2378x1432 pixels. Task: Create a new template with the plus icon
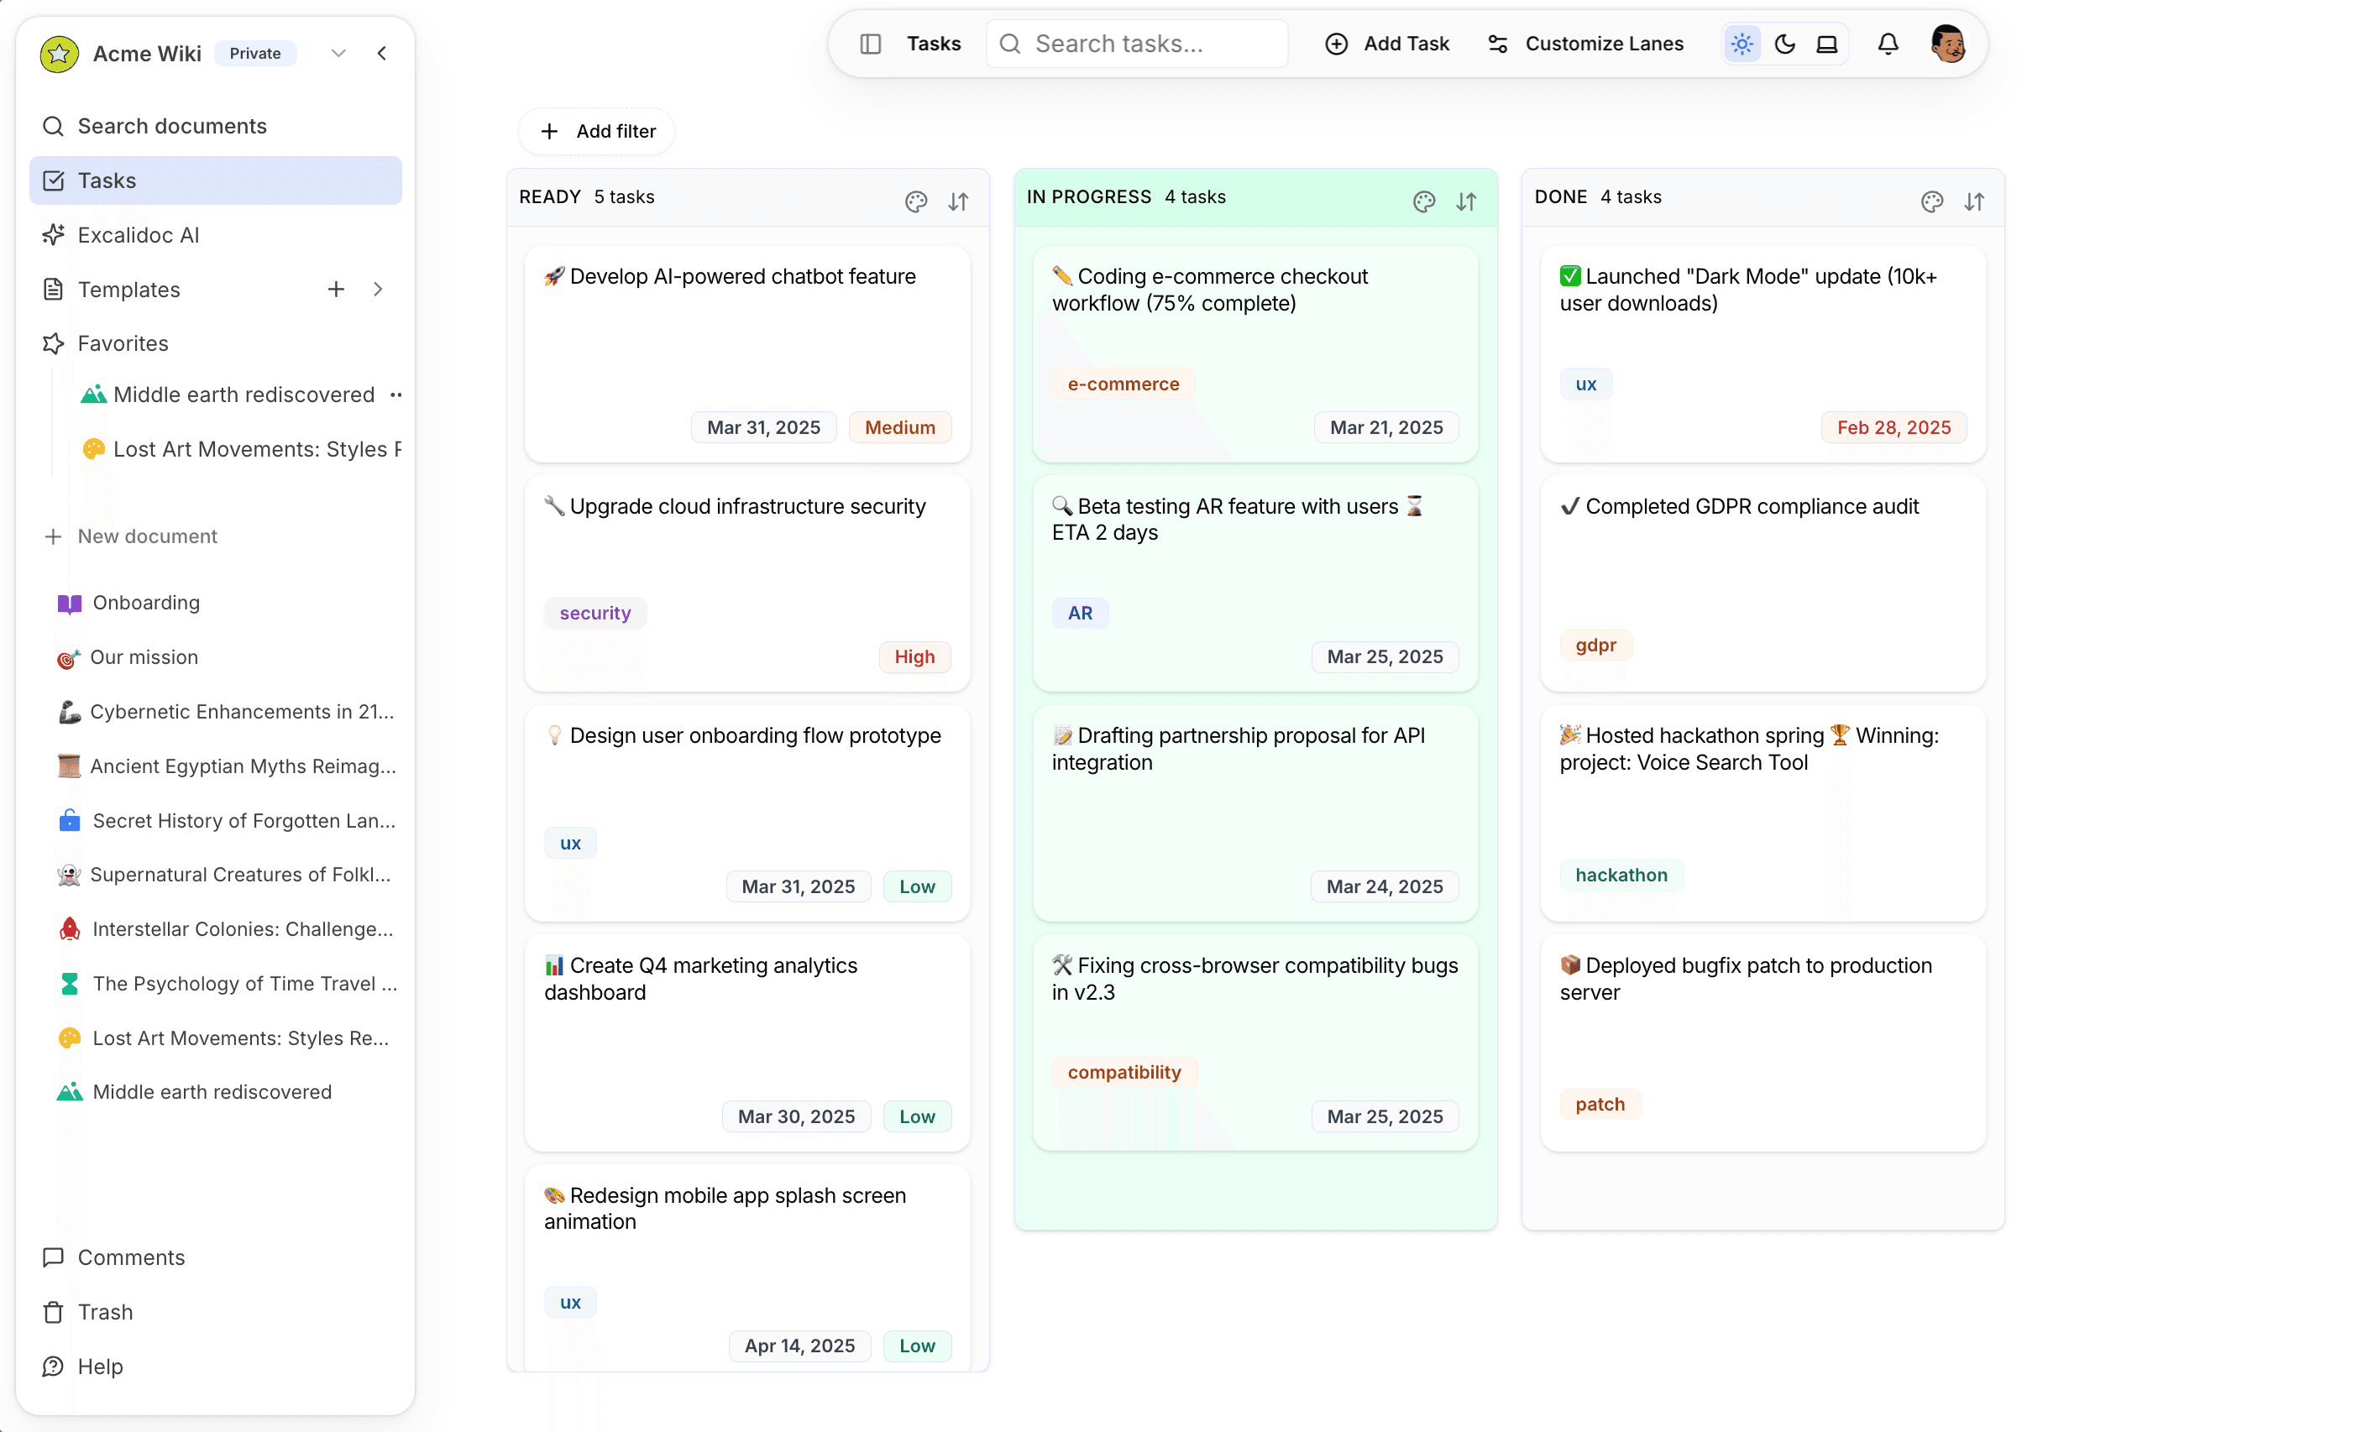coord(335,289)
